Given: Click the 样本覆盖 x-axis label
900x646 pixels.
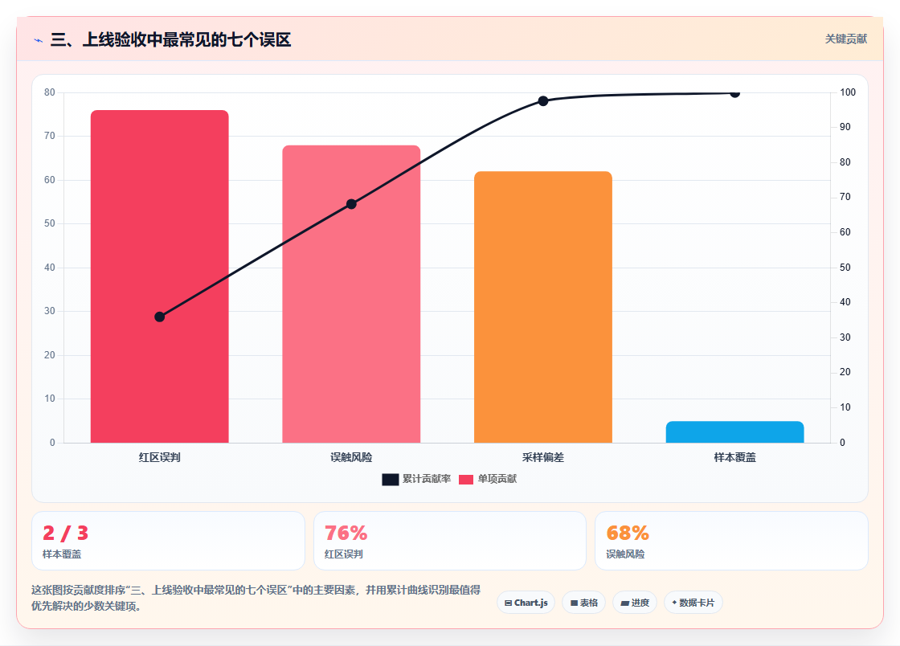Looking at the screenshot, I should point(734,457).
